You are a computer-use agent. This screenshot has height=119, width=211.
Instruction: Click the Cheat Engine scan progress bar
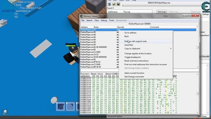[x=162, y=5]
